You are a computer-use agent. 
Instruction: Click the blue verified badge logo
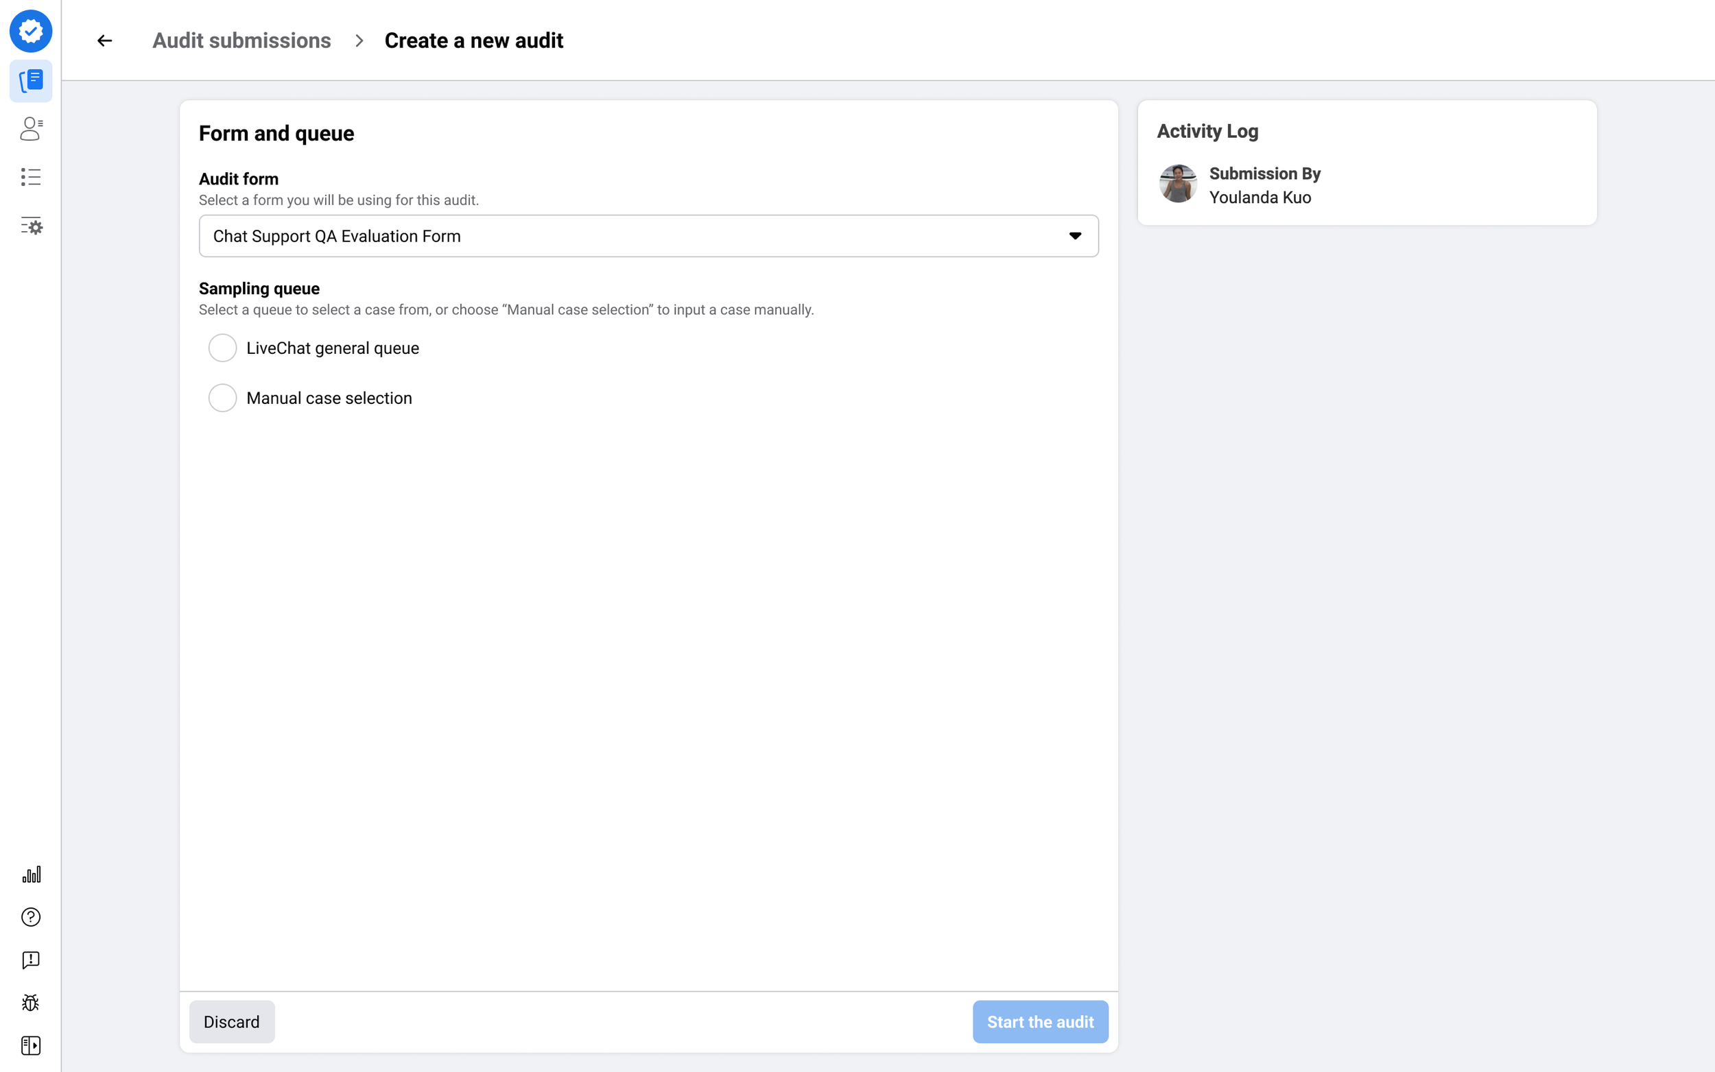click(30, 31)
